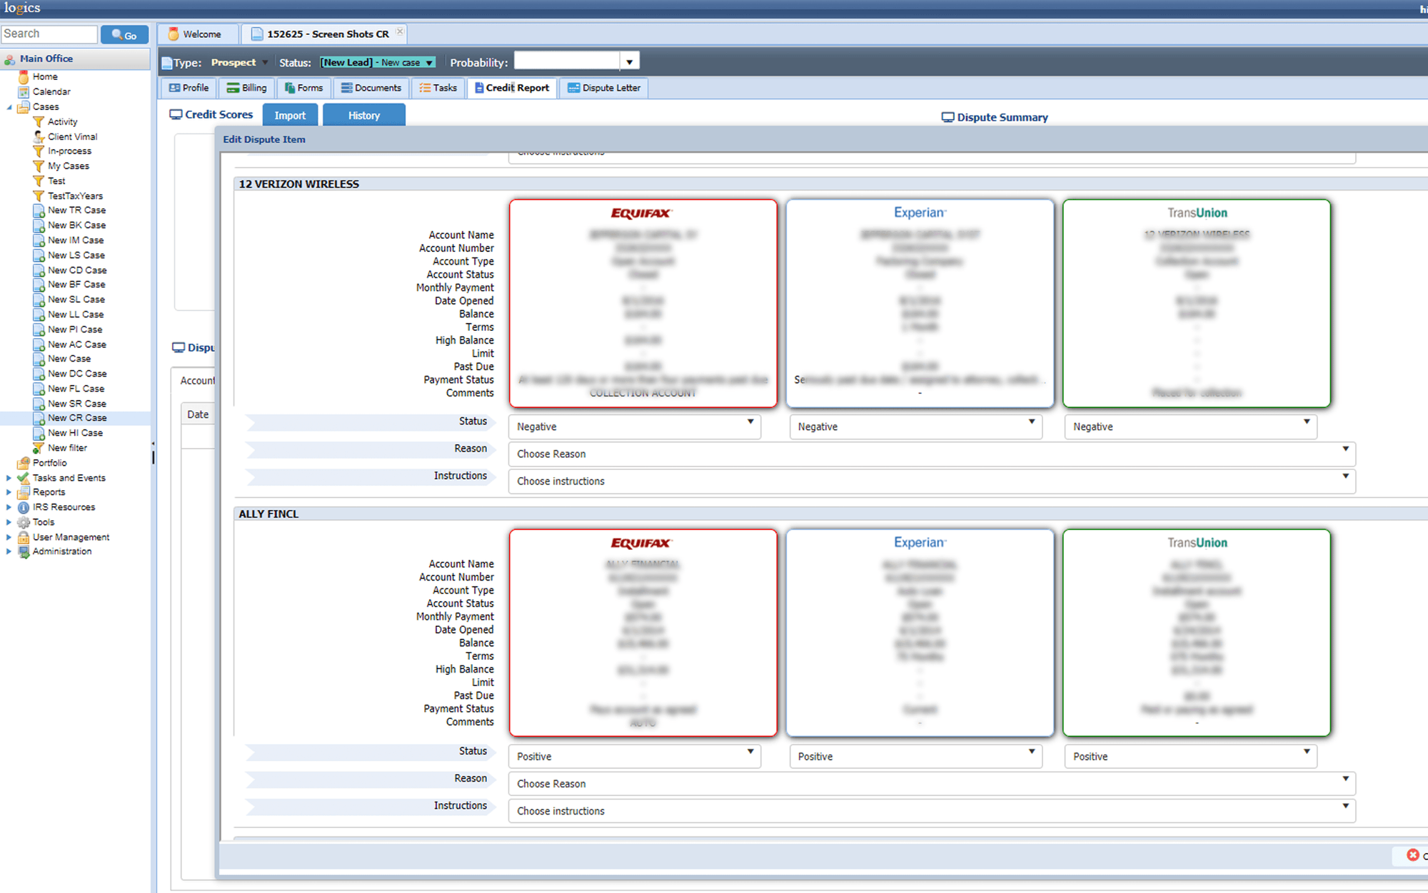Click the User Management lock icon

[x=24, y=538]
